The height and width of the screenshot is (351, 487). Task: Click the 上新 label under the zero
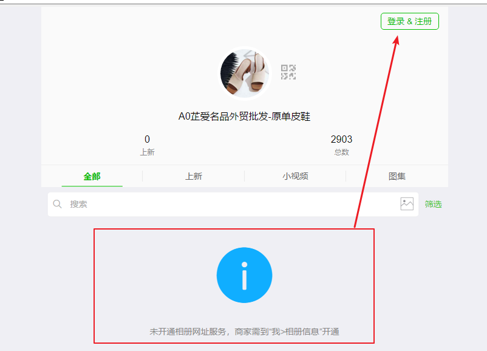pyautogui.click(x=147, y=152)
